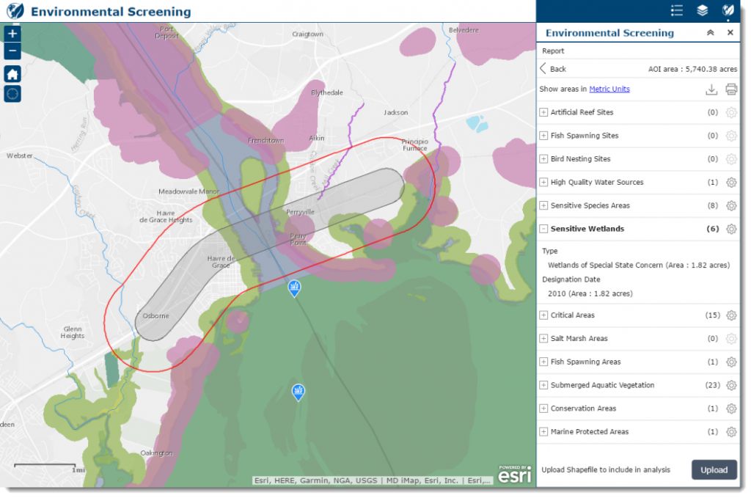Open settings gear for Critical Areas
This screenshot has width=751, height=498.
[x=731, y=315]
